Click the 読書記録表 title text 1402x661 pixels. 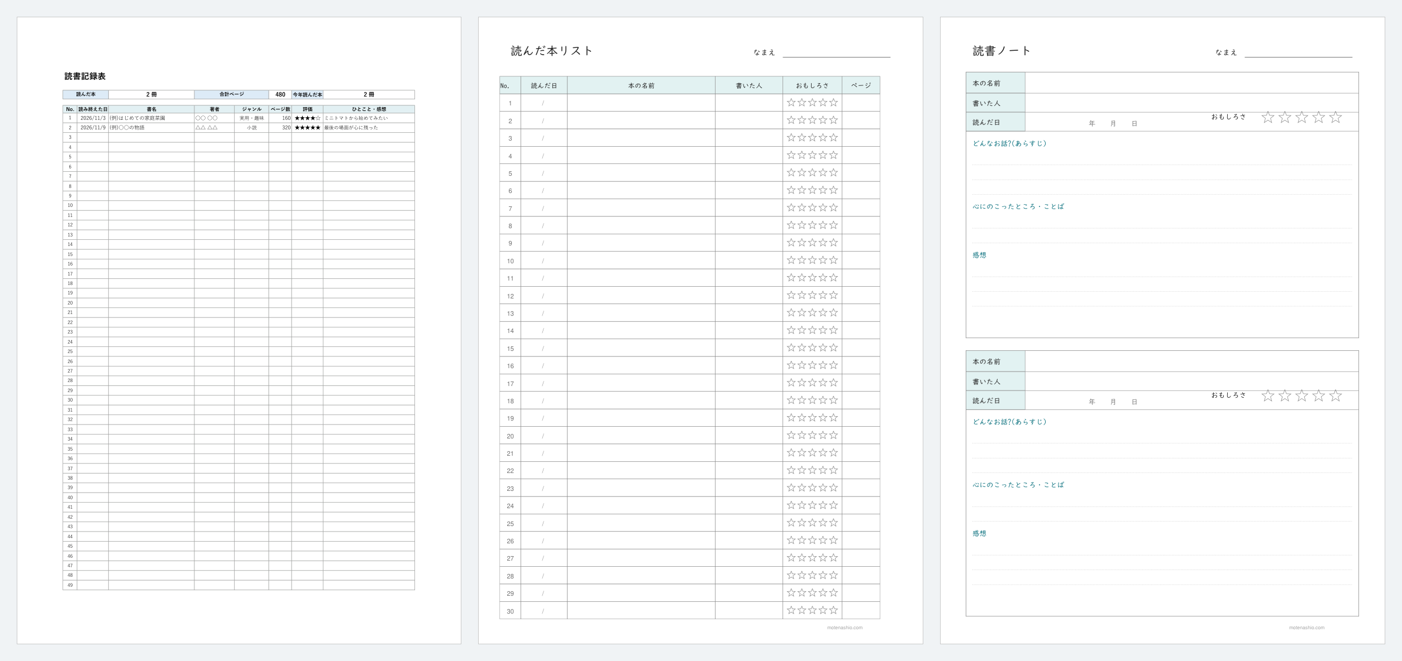pyautogui.click(x=85, y=76)
